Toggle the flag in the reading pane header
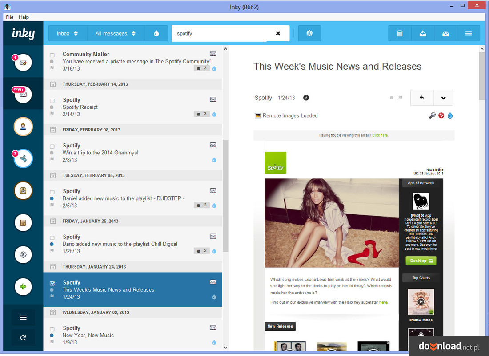This screenshot has height=356, width=489. click(400, 98)
